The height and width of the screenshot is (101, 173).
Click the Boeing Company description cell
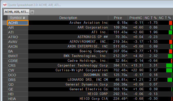pyautogui.click(x=68, y=51)
